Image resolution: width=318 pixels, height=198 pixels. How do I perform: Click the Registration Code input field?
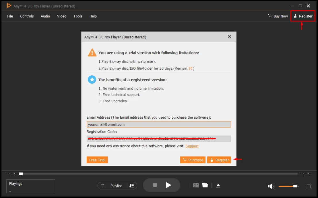pyautogui.click(x=159, y=139)
